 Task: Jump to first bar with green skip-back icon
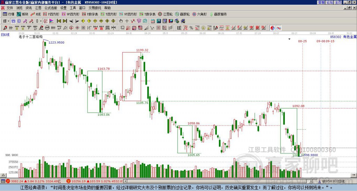tap(59, 21)
